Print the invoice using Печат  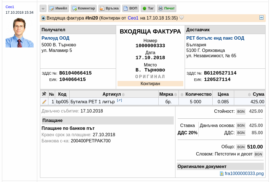pos(166,8)
